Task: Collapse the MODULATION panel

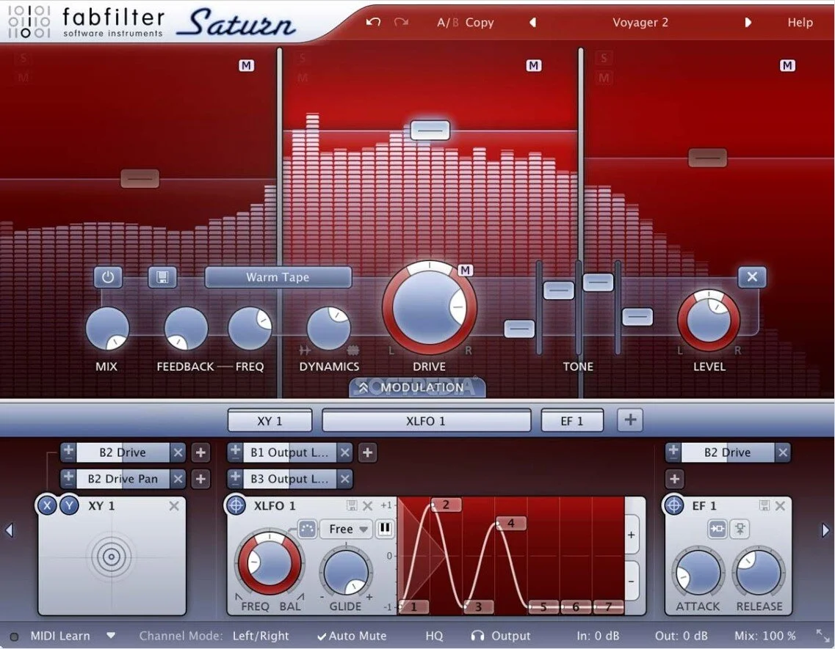Action: 416,388
